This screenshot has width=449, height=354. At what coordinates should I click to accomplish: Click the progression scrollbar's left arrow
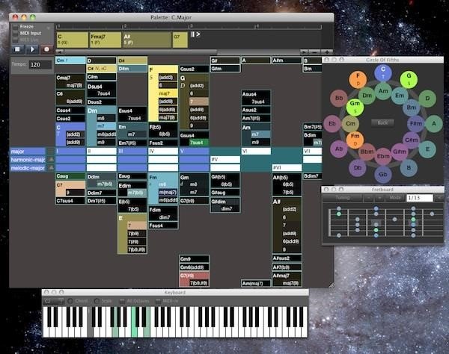pyautogui.click(x=60, y=52)
